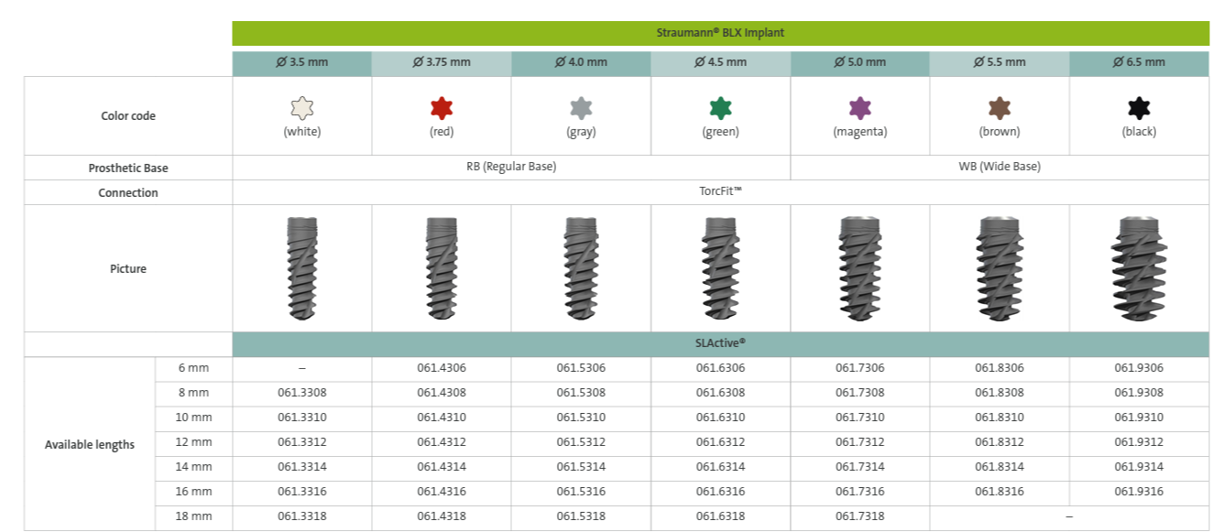Select the RB Regular Base cell
This screenshot has width=1212, height=532.
512,168
